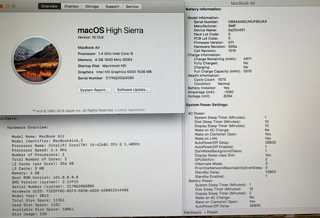Click the System Power Settings heading

[207, 105]
